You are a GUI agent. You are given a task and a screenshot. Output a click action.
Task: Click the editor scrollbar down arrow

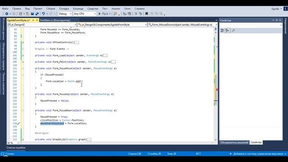[216, 140]
